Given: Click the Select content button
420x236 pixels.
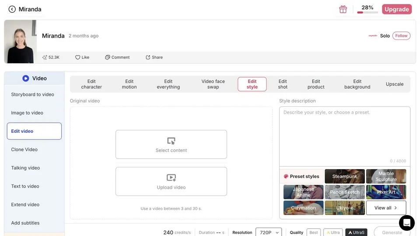Looking at the screenshot, I should 171,145.
